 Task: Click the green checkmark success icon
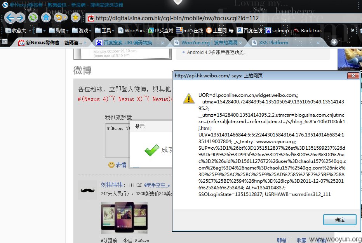152,150
